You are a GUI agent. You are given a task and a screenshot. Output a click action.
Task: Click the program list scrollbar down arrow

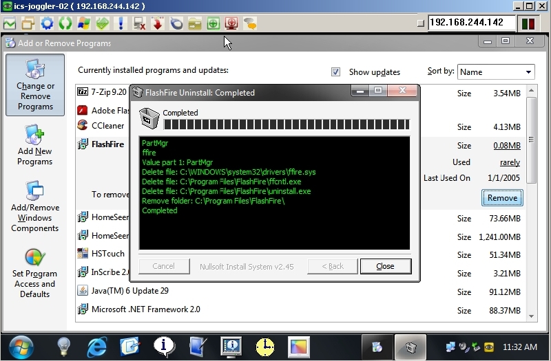(x=531, y=316)
